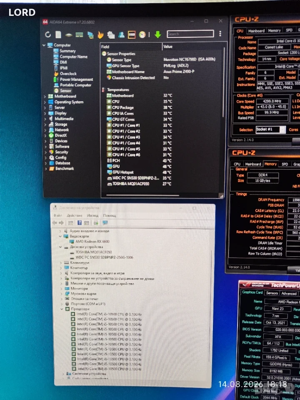Open the monitor diagnostics toolbar icon in AIDA64

pyautogui.click(x=90, y=35)
